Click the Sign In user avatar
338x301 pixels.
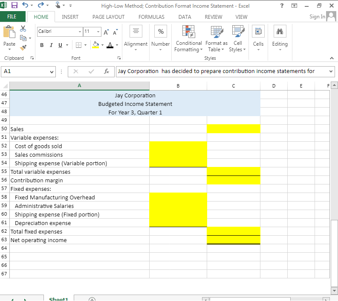[331, 16]
